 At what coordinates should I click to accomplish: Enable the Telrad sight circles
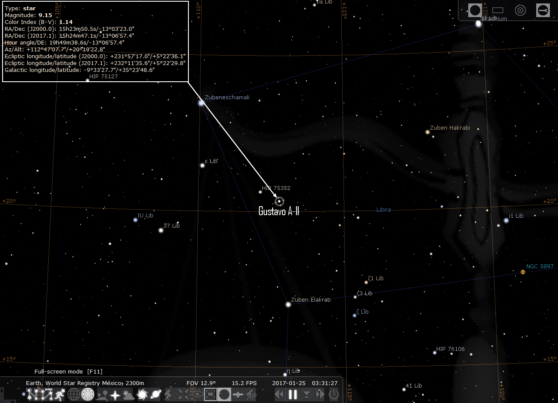(520, 10)
